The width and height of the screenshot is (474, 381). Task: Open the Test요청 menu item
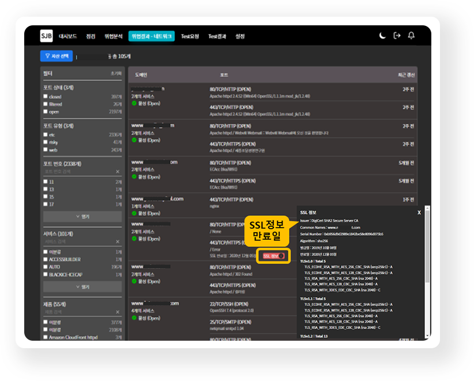tap(190, 36)
